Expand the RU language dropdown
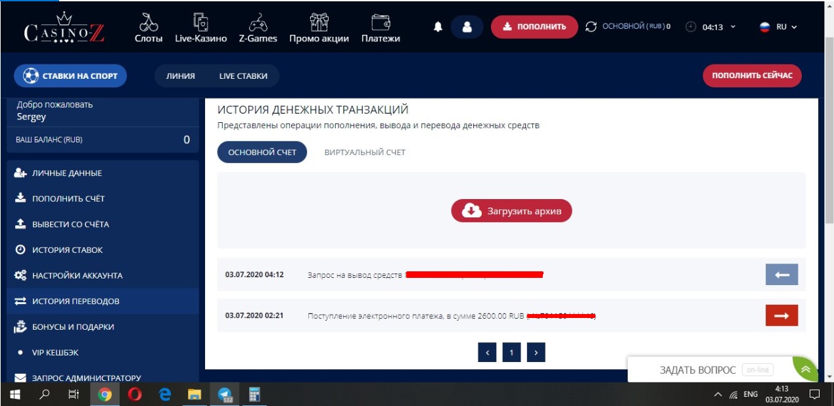The image size is (834, 406). click(794, 28)
